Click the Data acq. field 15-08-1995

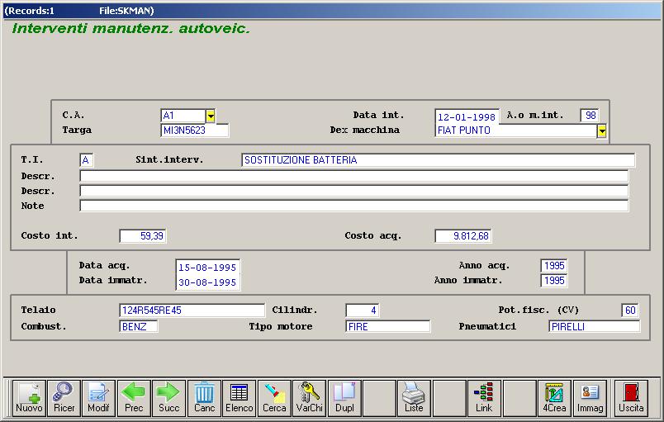click(x=208, y=268)
